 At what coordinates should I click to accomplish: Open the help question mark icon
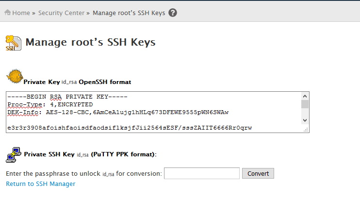point(173,13)
